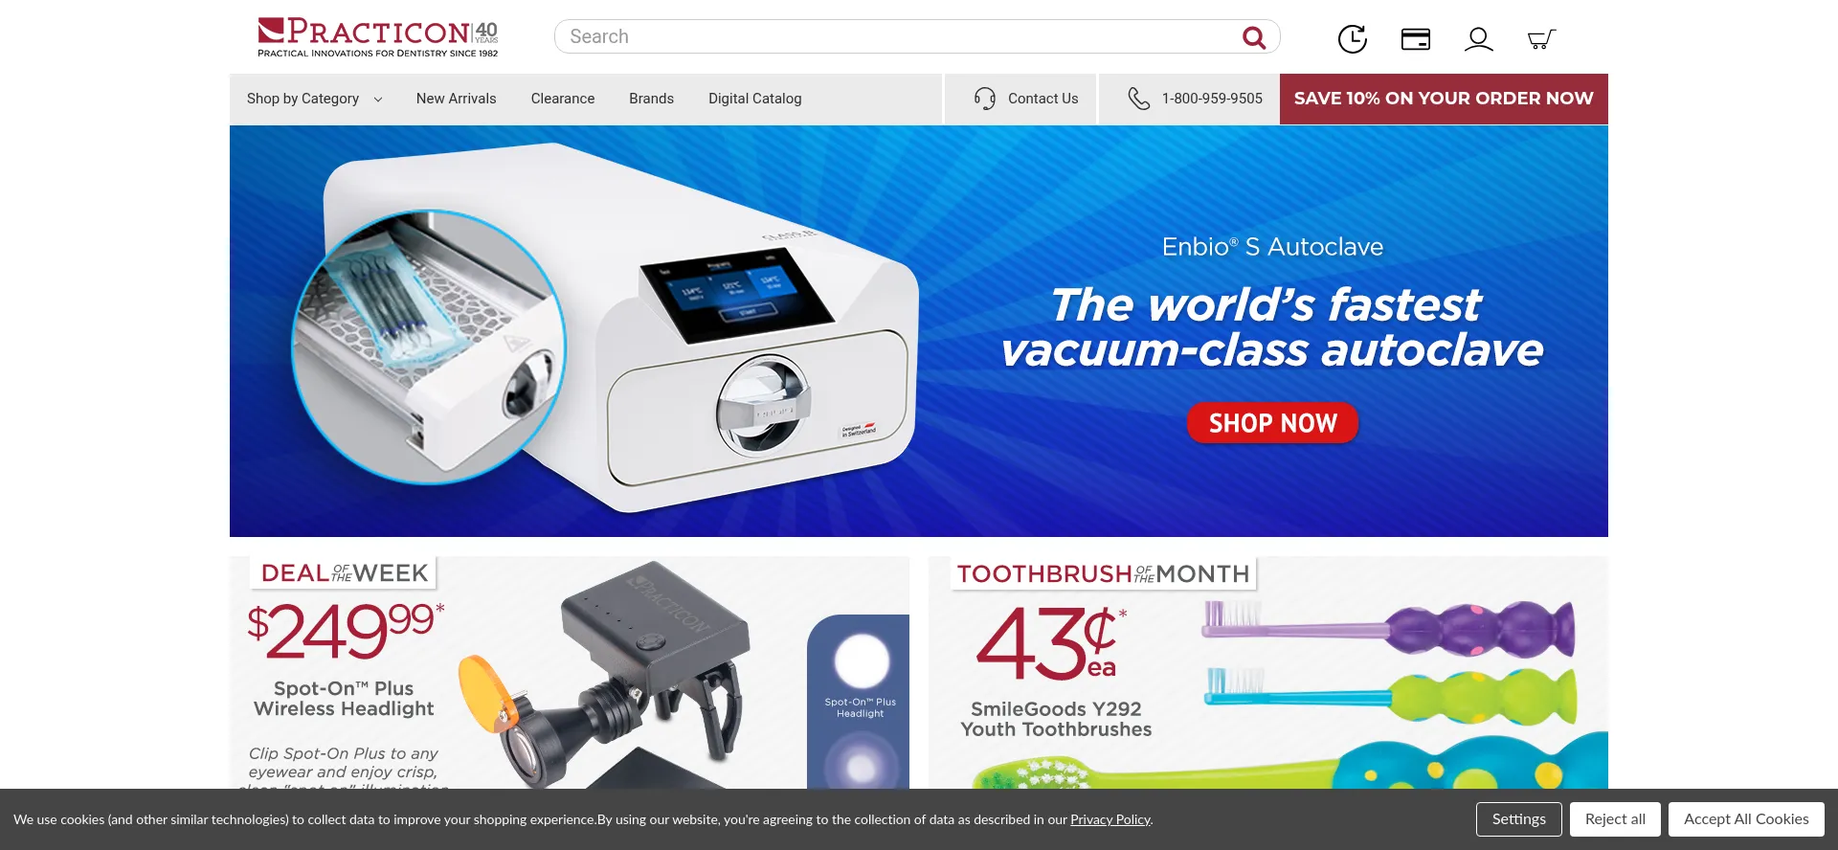Focus the Search input field
This screenshot has height=850, width=1838.
point(895,36)
